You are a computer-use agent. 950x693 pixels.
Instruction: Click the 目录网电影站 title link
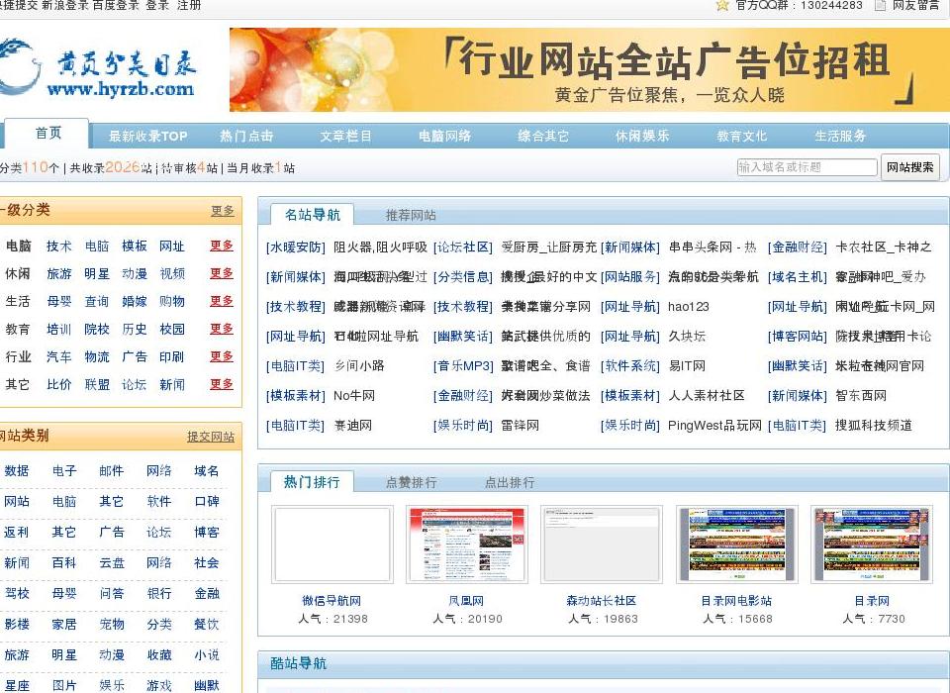736,601
